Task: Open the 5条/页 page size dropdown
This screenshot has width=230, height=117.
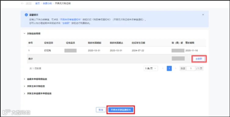Action: [151, 68]
